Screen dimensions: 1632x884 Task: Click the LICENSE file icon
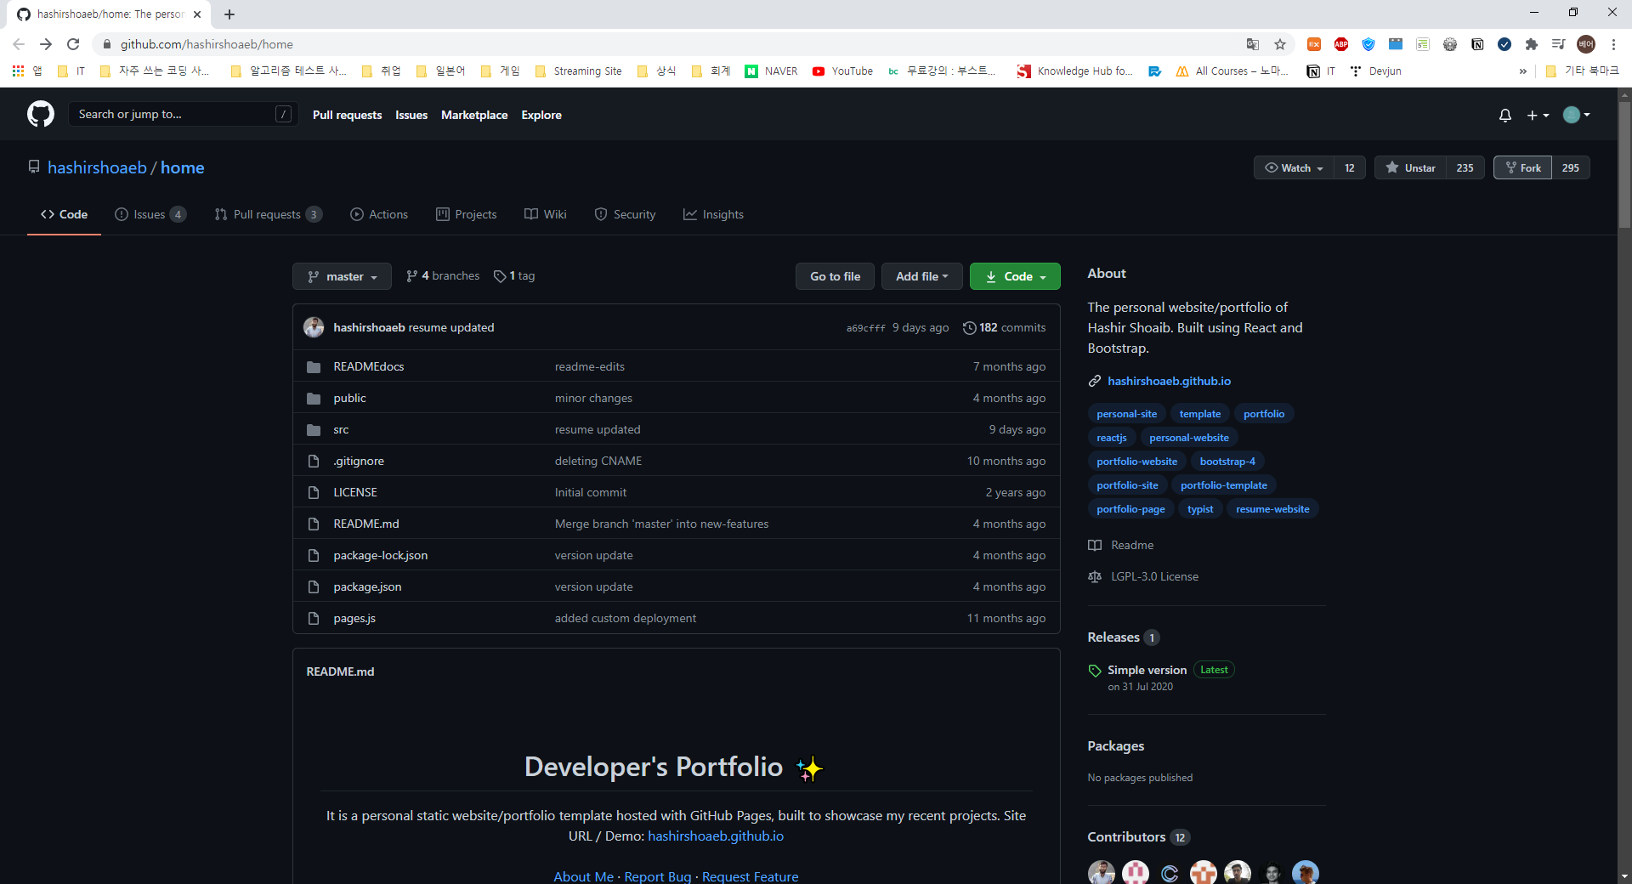pos(314,493)
